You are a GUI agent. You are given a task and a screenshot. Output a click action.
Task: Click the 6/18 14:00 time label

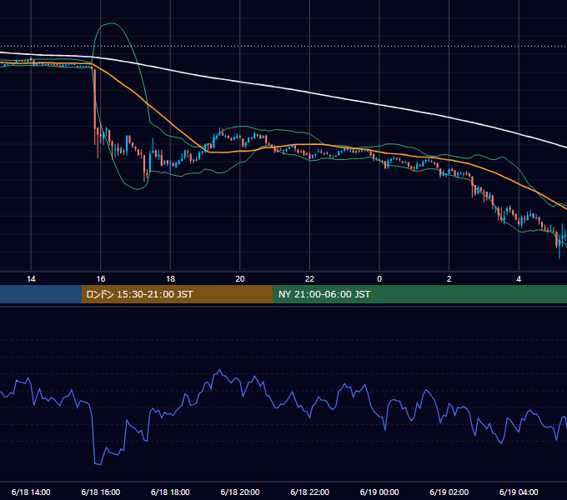click(x=31, y=492)
